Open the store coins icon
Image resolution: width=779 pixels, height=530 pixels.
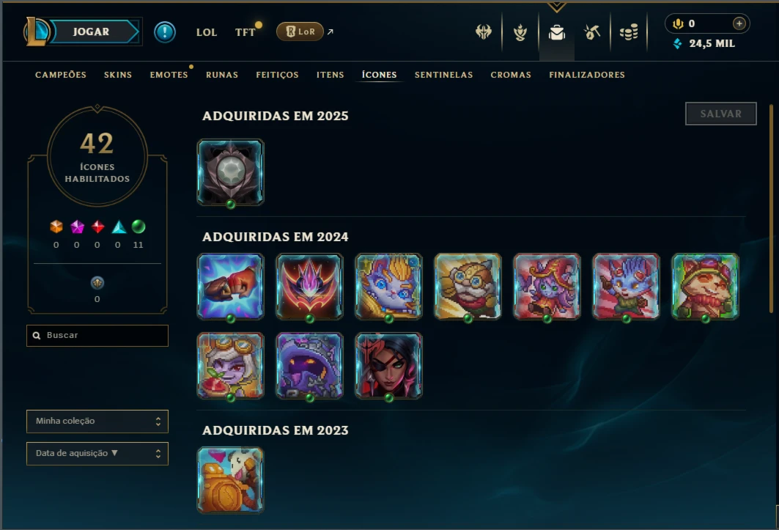629,33
